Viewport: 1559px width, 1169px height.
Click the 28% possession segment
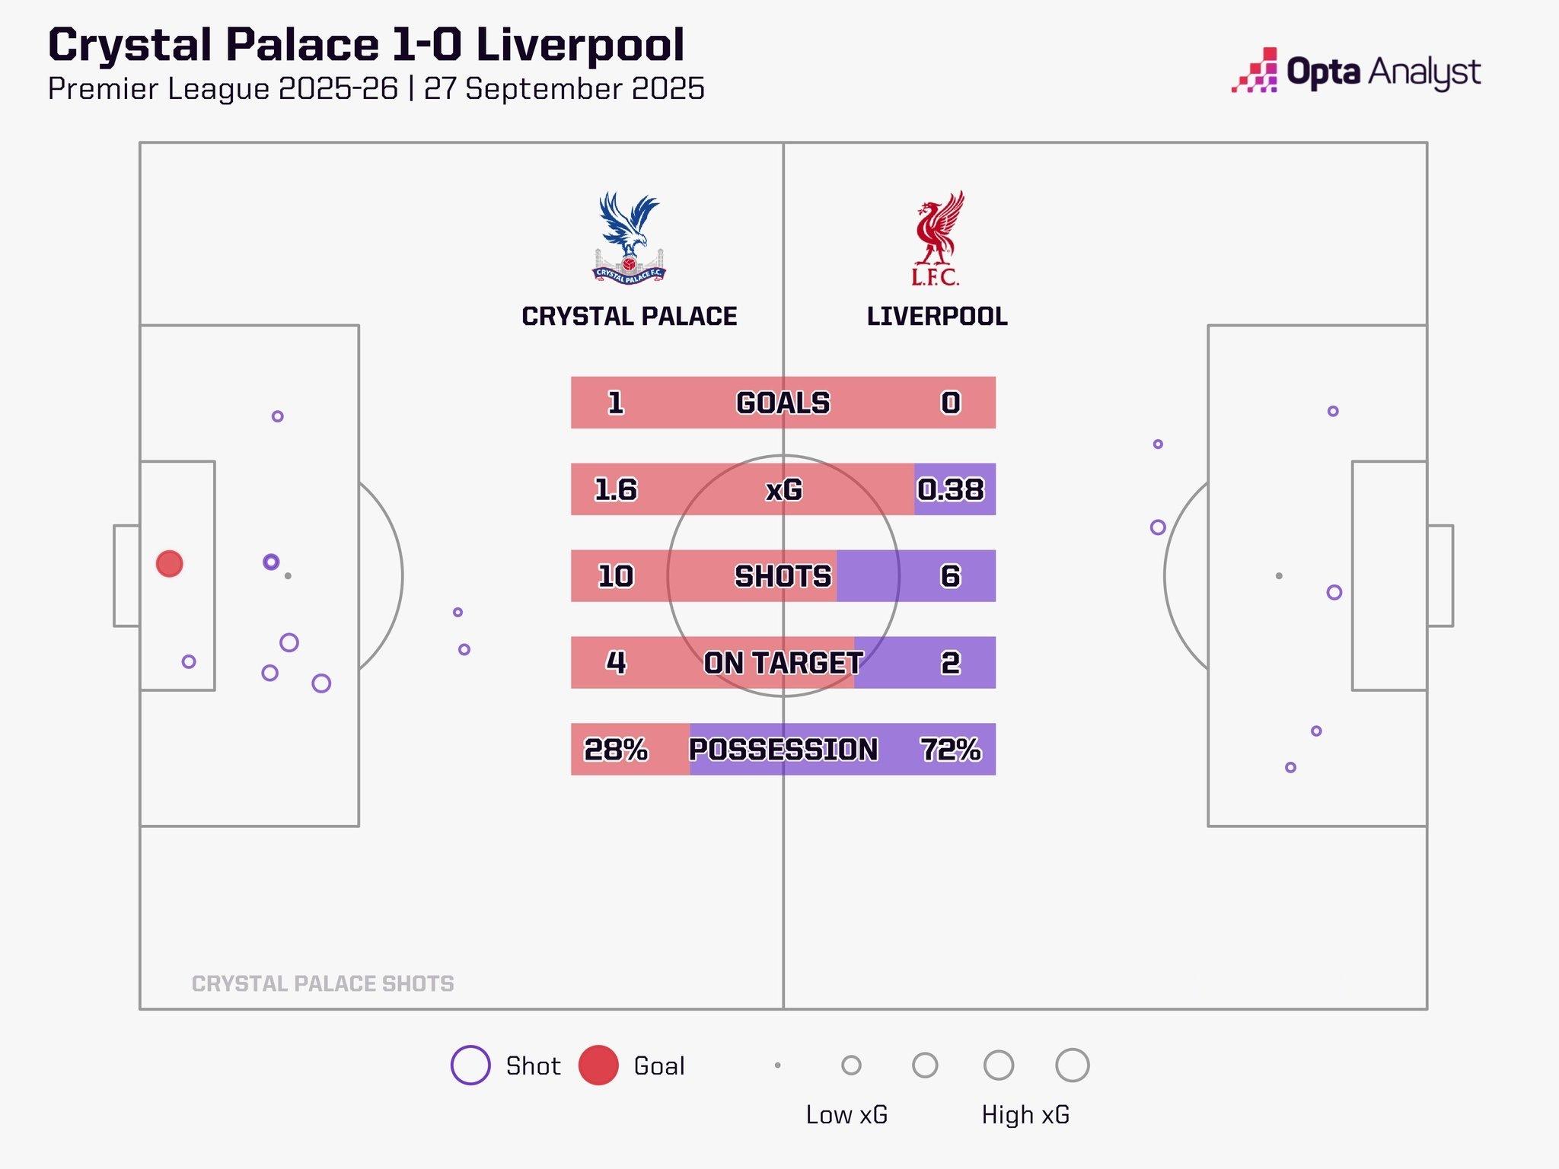click(630, 750)
